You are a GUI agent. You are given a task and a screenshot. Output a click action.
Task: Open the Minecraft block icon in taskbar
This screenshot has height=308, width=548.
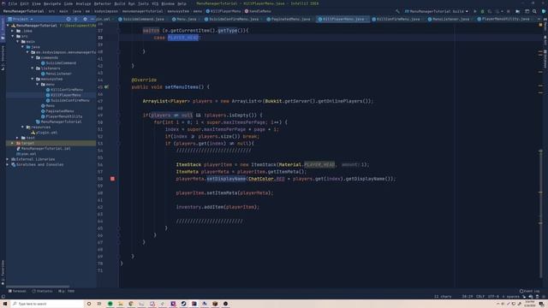[x=215, y=304]
